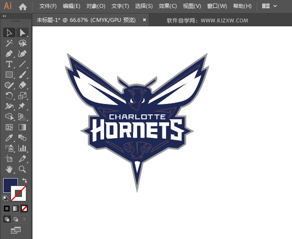
Task: Pick the Gradient tool
Action: 22,127
